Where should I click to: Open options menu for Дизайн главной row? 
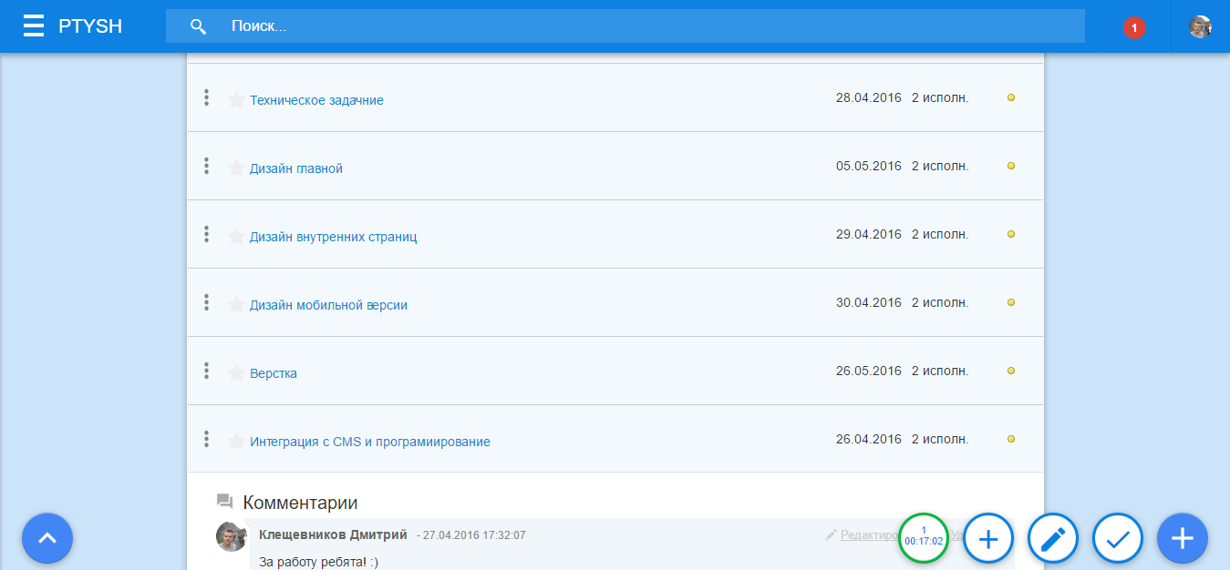click(207, 166)
